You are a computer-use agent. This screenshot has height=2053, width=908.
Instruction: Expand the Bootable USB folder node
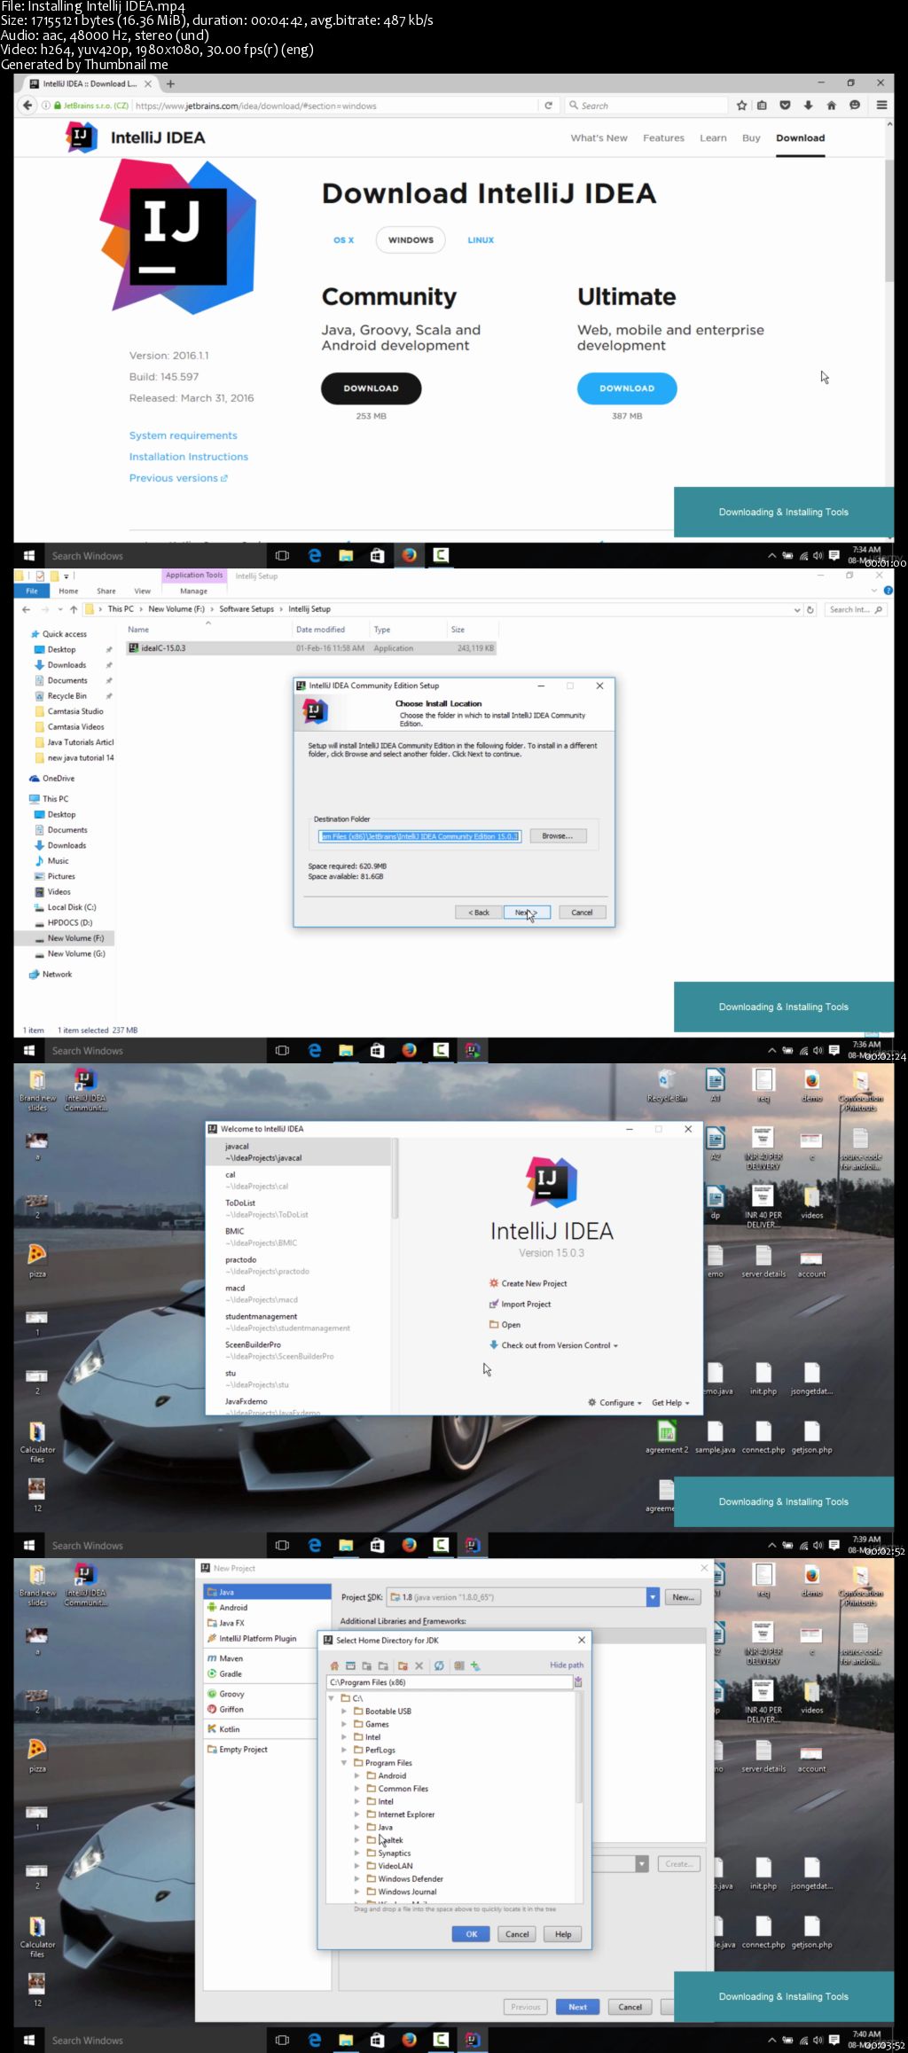[344, 1711]
